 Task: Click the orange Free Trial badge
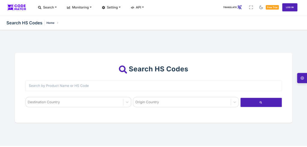click(x=272, y=7)
